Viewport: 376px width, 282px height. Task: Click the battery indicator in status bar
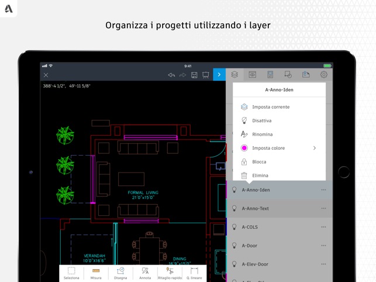[x=327, y=66]
